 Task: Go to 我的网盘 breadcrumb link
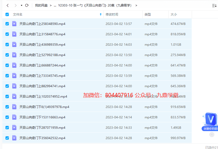41,5
